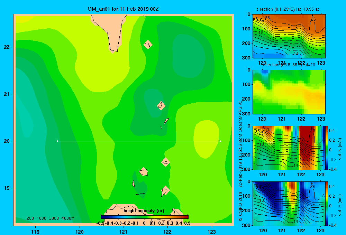Click the 'height anomaly (m)' colorbar label

144,211
